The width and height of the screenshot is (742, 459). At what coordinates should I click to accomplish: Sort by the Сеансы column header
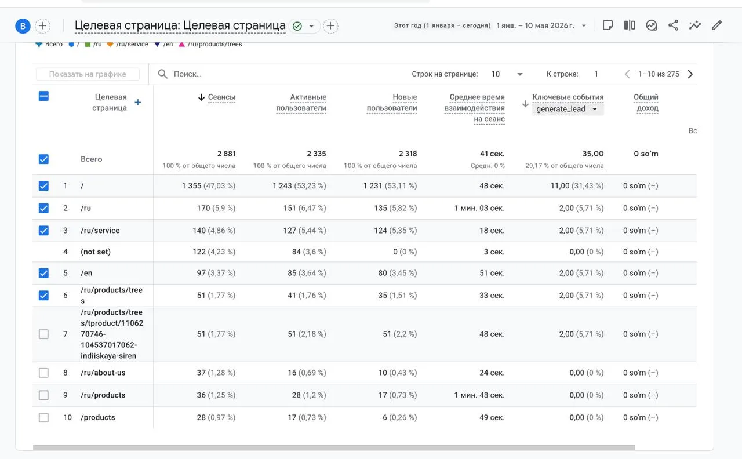point(221,97)
